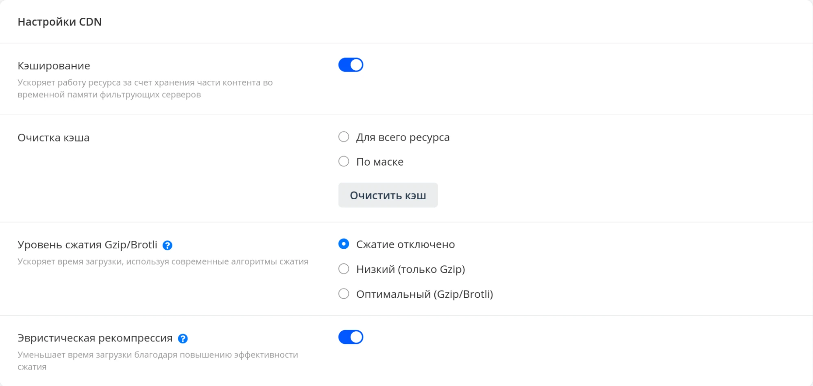Click the "Настройки CDN" section header
813x386 pixels.
[x=59, y=22]
